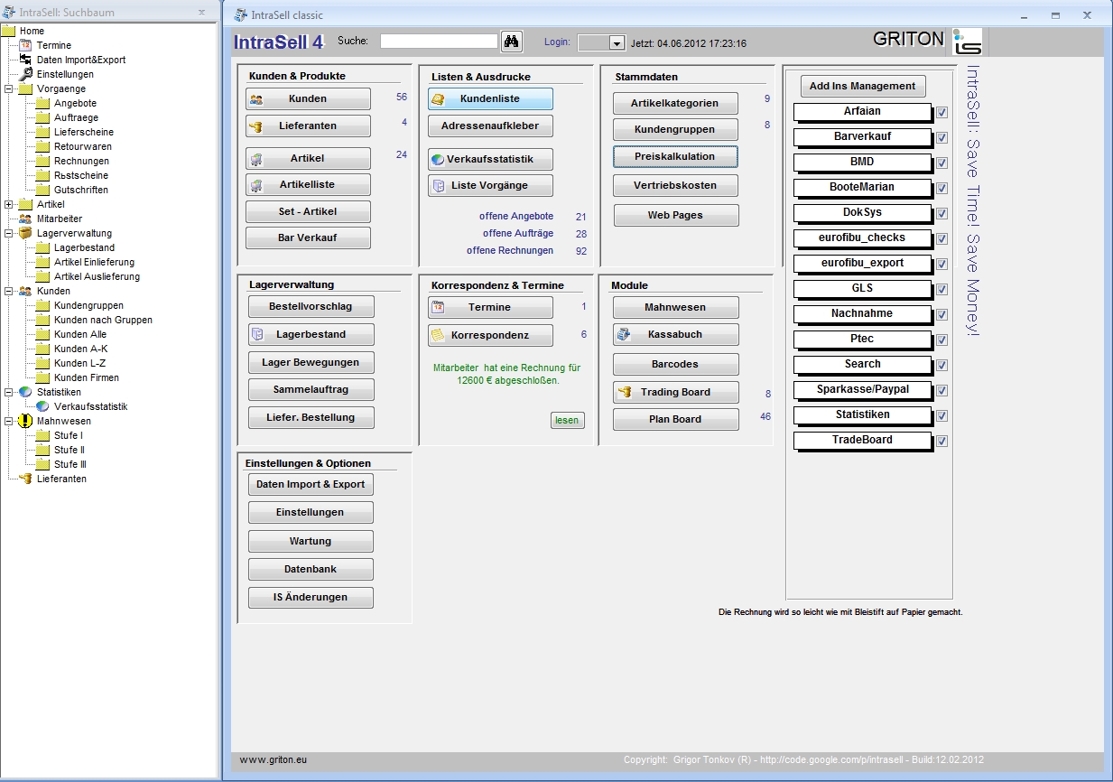Uncheck the eurofibu_checks checkbox
Viewport: 1113px width, 782px height.
coord(941,239)
